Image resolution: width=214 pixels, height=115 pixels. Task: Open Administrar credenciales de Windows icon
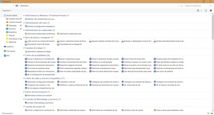tap(26, 34)
